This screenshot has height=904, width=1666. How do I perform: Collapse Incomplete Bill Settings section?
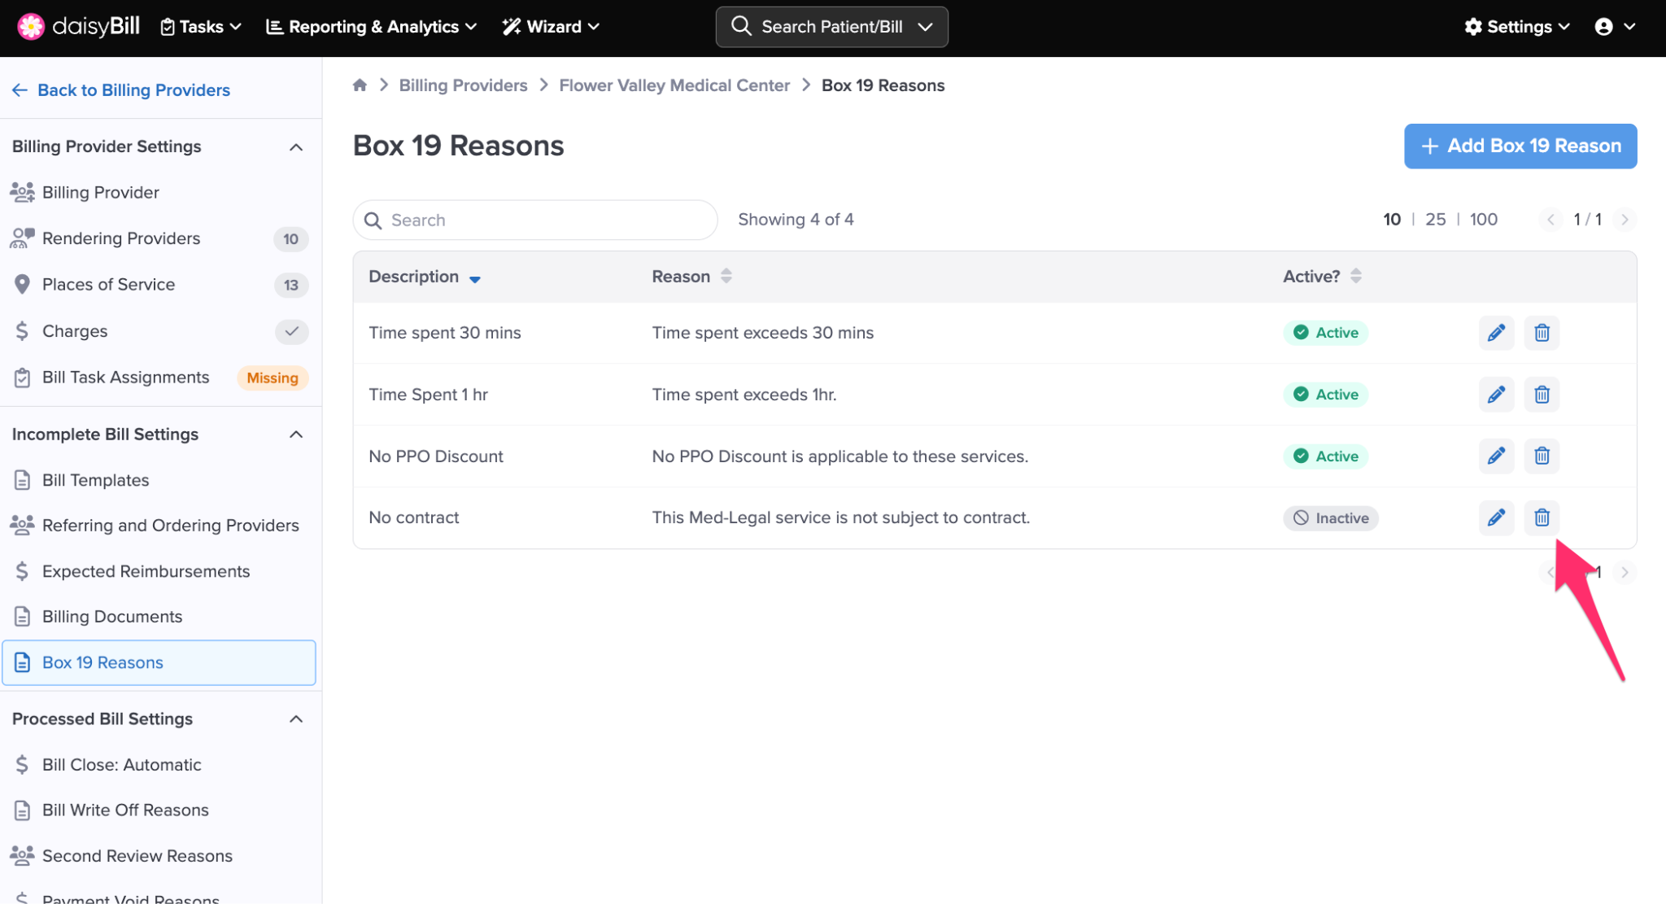(x=296, y=435)
